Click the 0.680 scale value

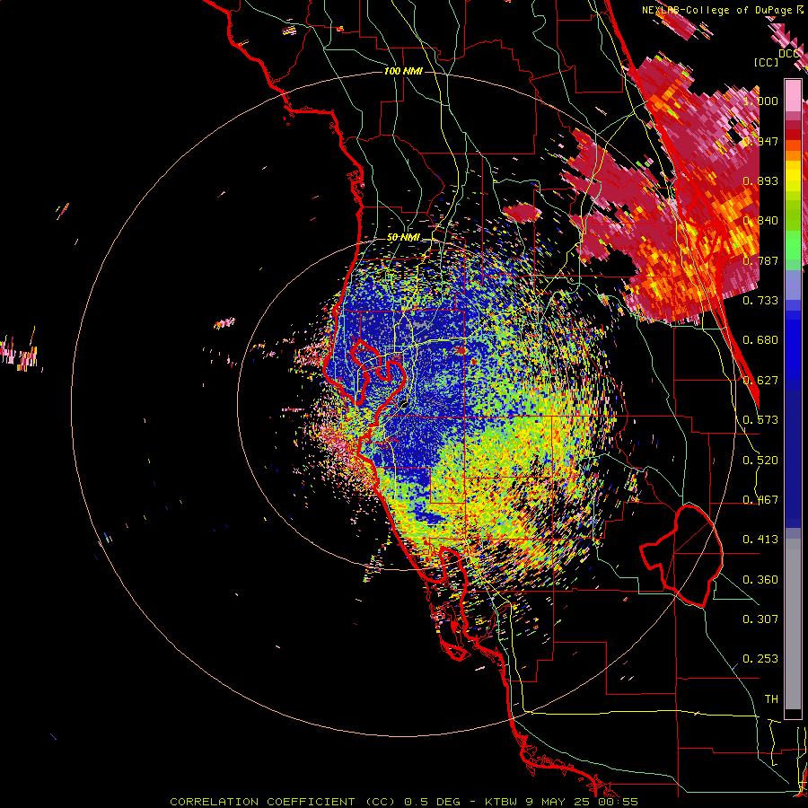760,340
